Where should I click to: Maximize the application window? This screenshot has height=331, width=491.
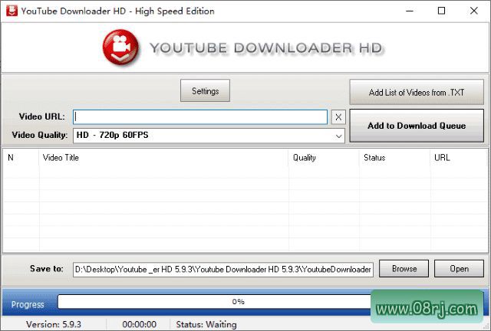pyautogui.click(x=441, y=11)
